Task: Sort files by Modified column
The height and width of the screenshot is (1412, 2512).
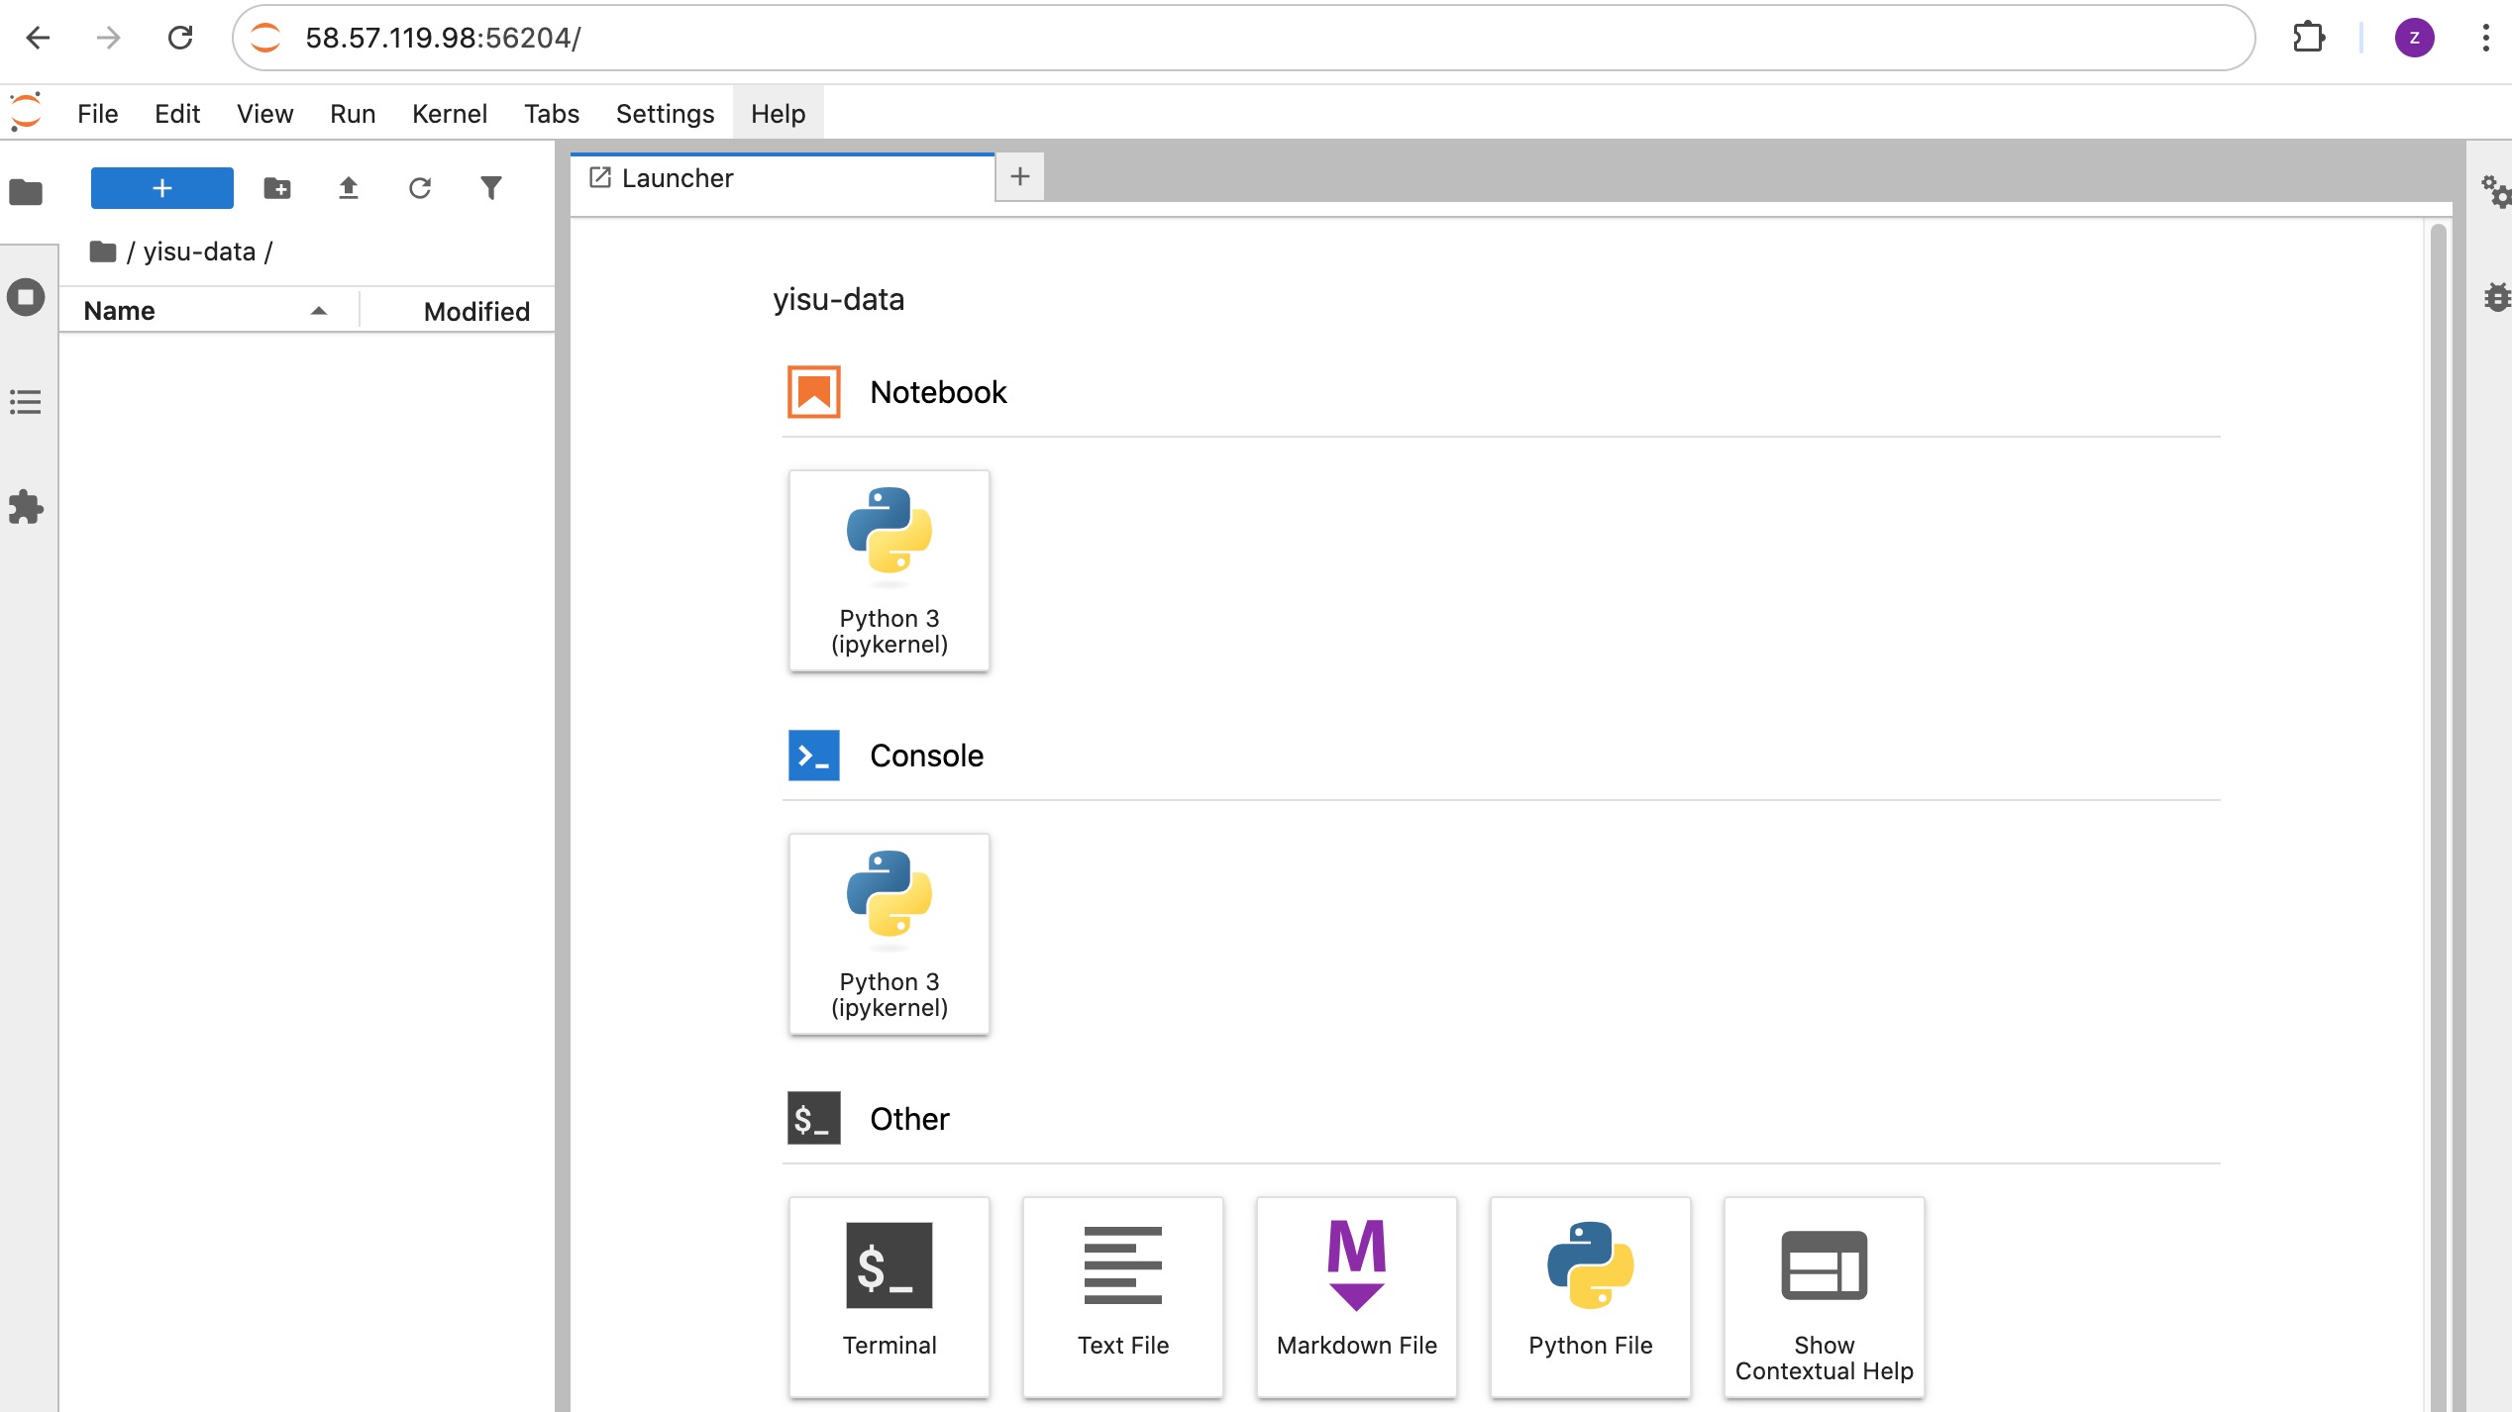Action: [475, 311]
